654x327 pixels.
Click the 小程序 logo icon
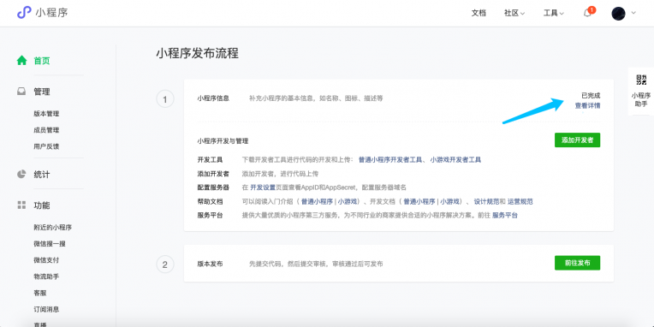point(24,13)
